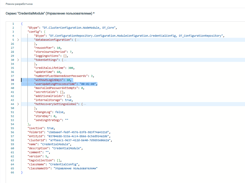245x183 pixels.
Task: Click the opening brace on line 1
Action: click(x=22, y=24)
